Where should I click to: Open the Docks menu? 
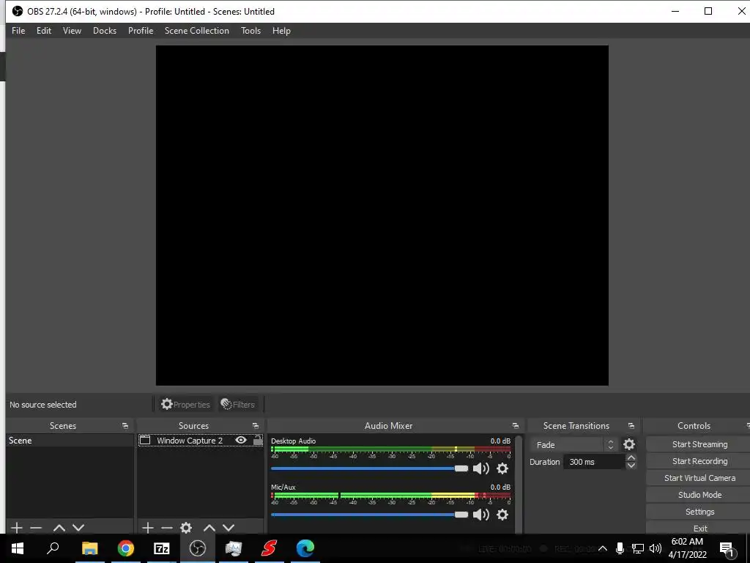(x=104, y=31)
